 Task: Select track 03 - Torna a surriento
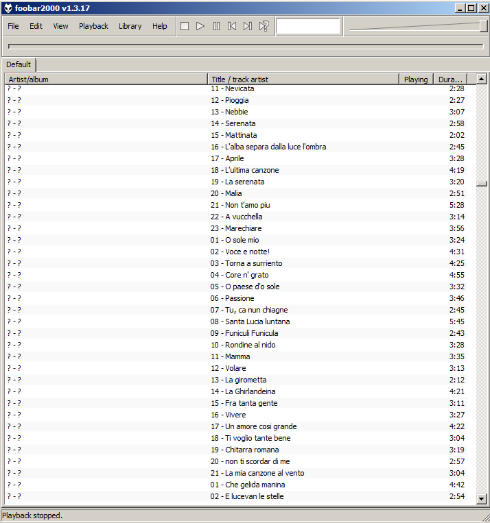point(236,263)
